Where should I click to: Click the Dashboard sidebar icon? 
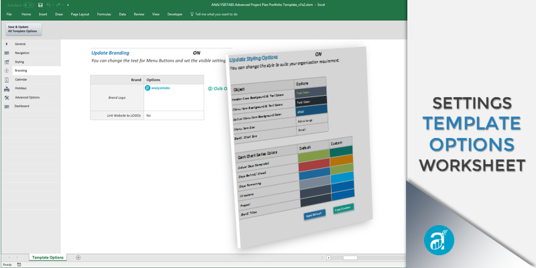pos(7,106)
